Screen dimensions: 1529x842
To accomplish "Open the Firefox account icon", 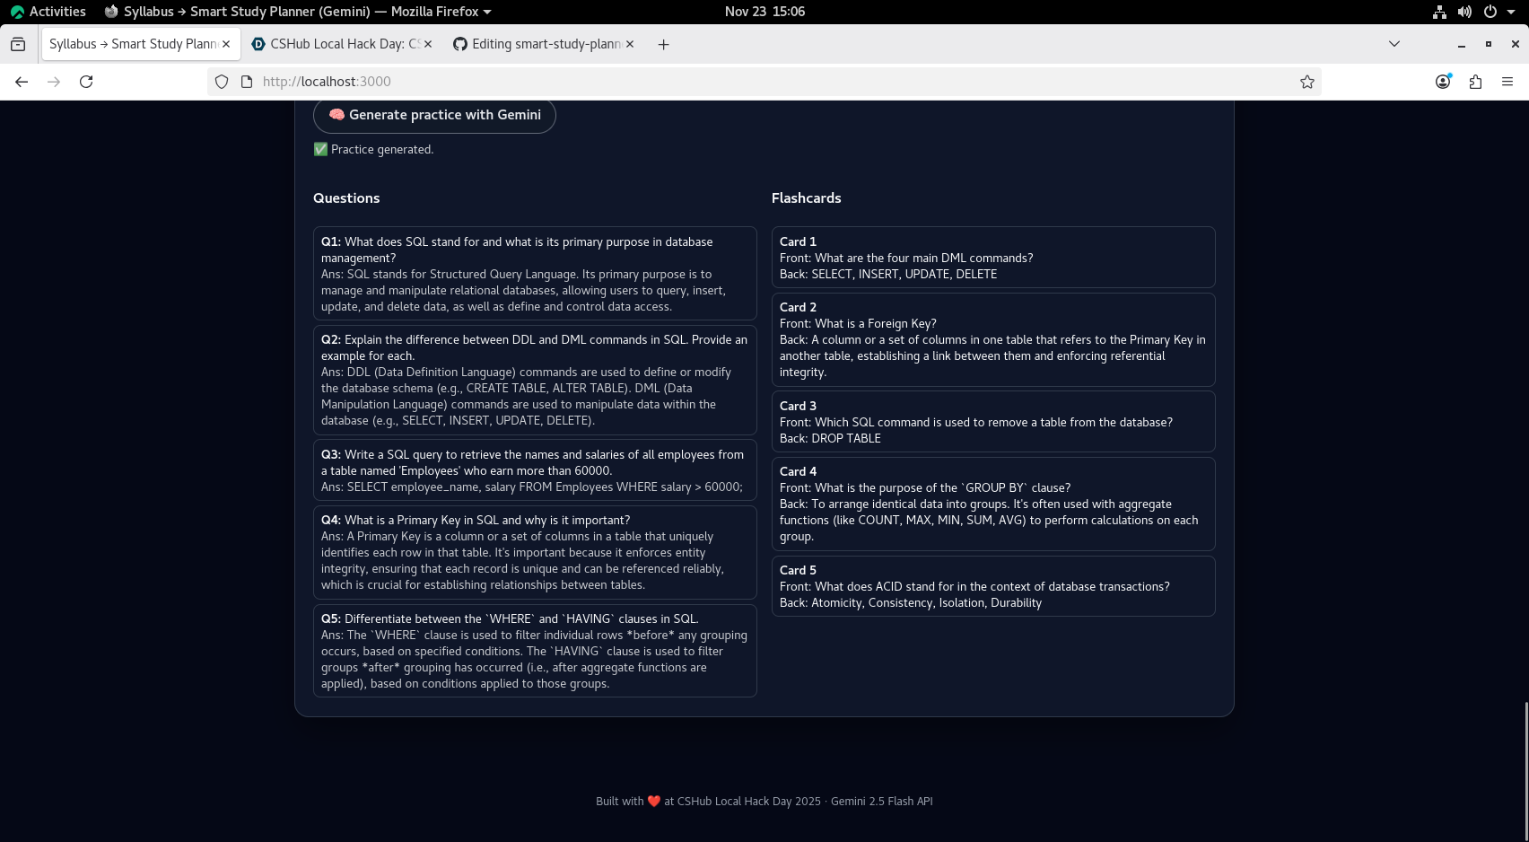I will point(1443,82).
